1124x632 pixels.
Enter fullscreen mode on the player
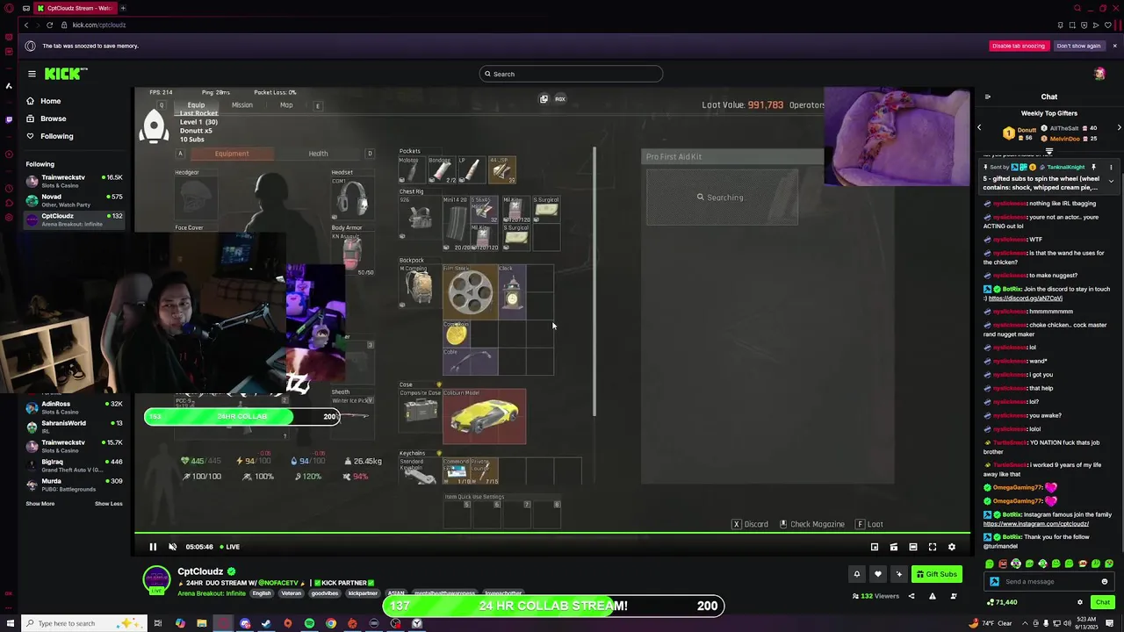[x=933, y=547]
